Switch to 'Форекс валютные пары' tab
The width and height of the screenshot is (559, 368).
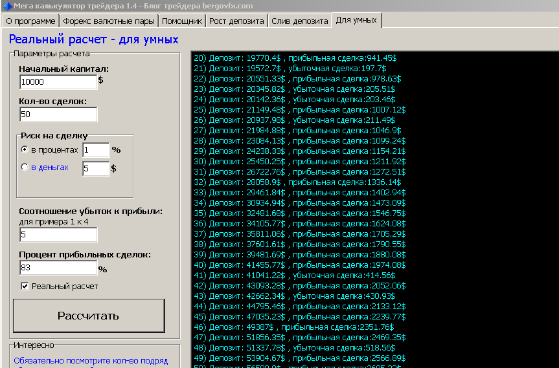tap(109, 21)
